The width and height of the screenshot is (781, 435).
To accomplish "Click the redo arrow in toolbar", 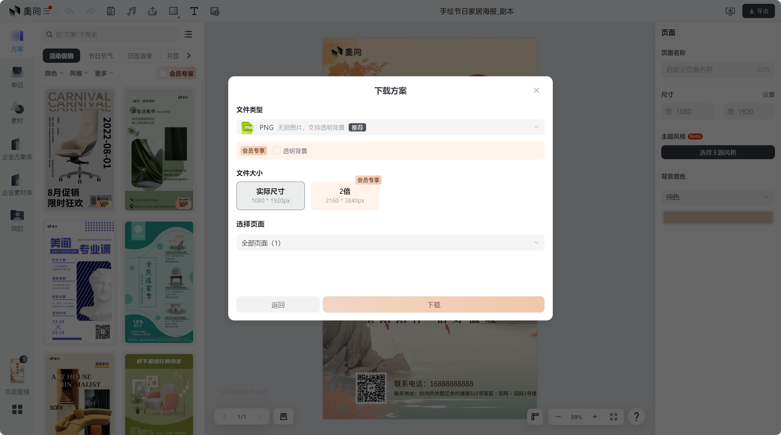I will (90, 11).
